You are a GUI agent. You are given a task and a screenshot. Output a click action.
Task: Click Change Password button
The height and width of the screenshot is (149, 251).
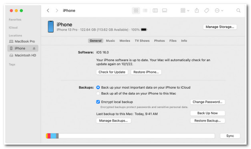tap(207, 102)
